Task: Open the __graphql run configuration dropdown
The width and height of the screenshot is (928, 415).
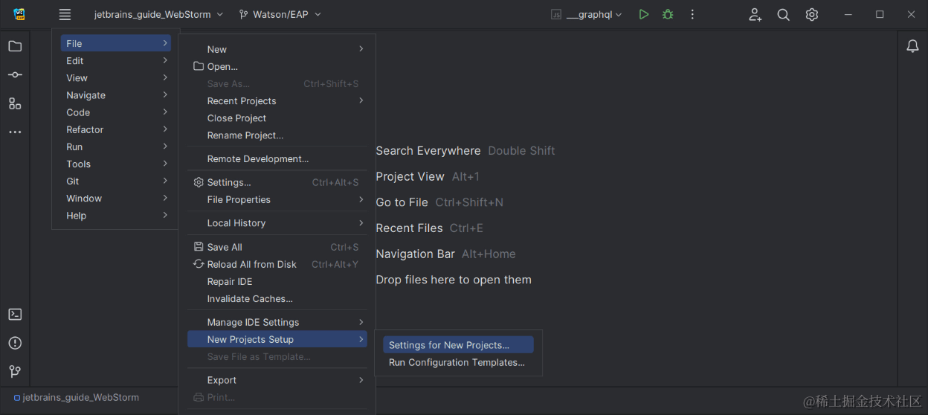Action: coord(587,14)
